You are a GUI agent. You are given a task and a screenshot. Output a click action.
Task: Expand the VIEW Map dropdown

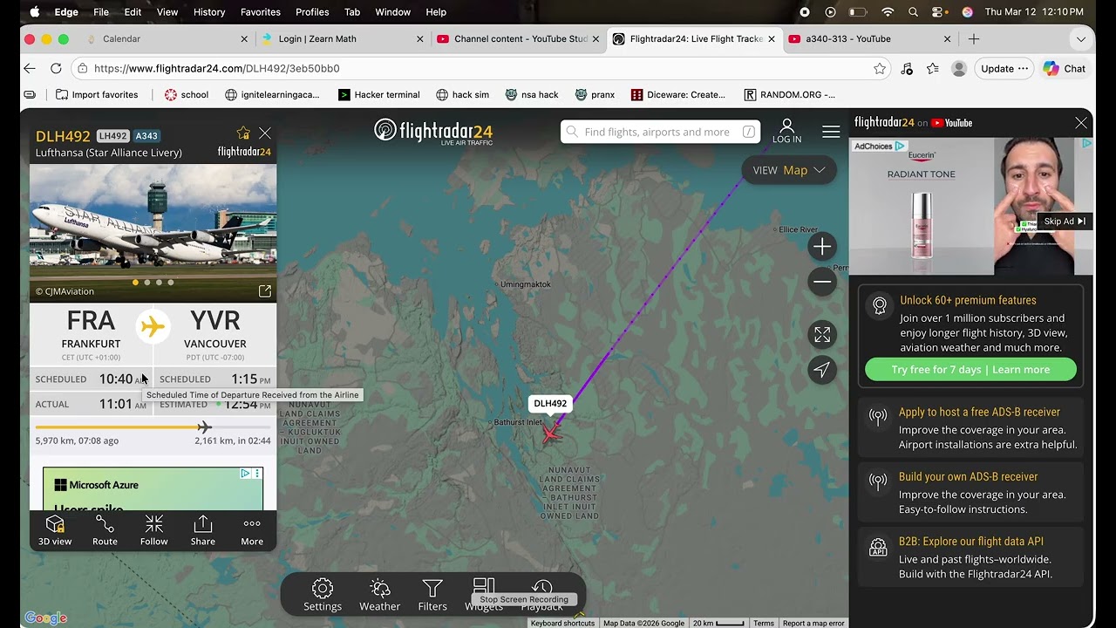789,170
